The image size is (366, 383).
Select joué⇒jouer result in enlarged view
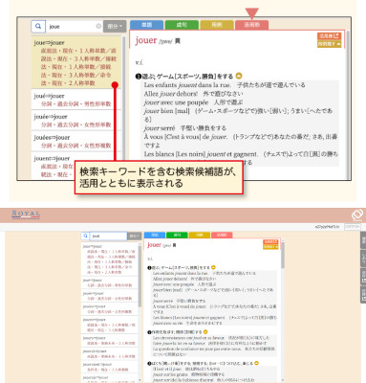click(76, 100)
